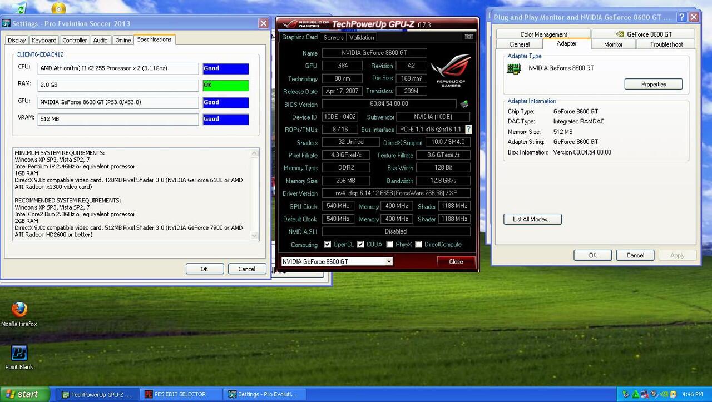The height and width of the screenshot is (402, 712).
Task: Switch to Sensors tab in GPU-Z
Action: [334, 37]
